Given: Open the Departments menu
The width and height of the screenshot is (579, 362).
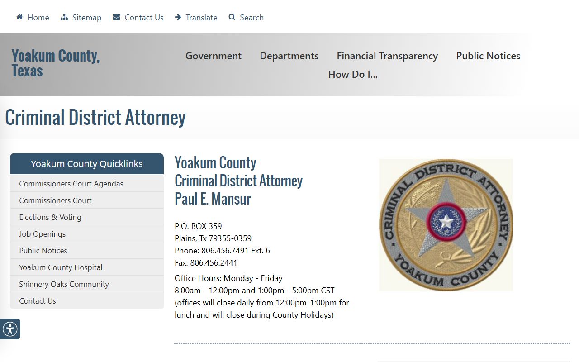Looking at the screenshot, I should [x=289, y=56].
